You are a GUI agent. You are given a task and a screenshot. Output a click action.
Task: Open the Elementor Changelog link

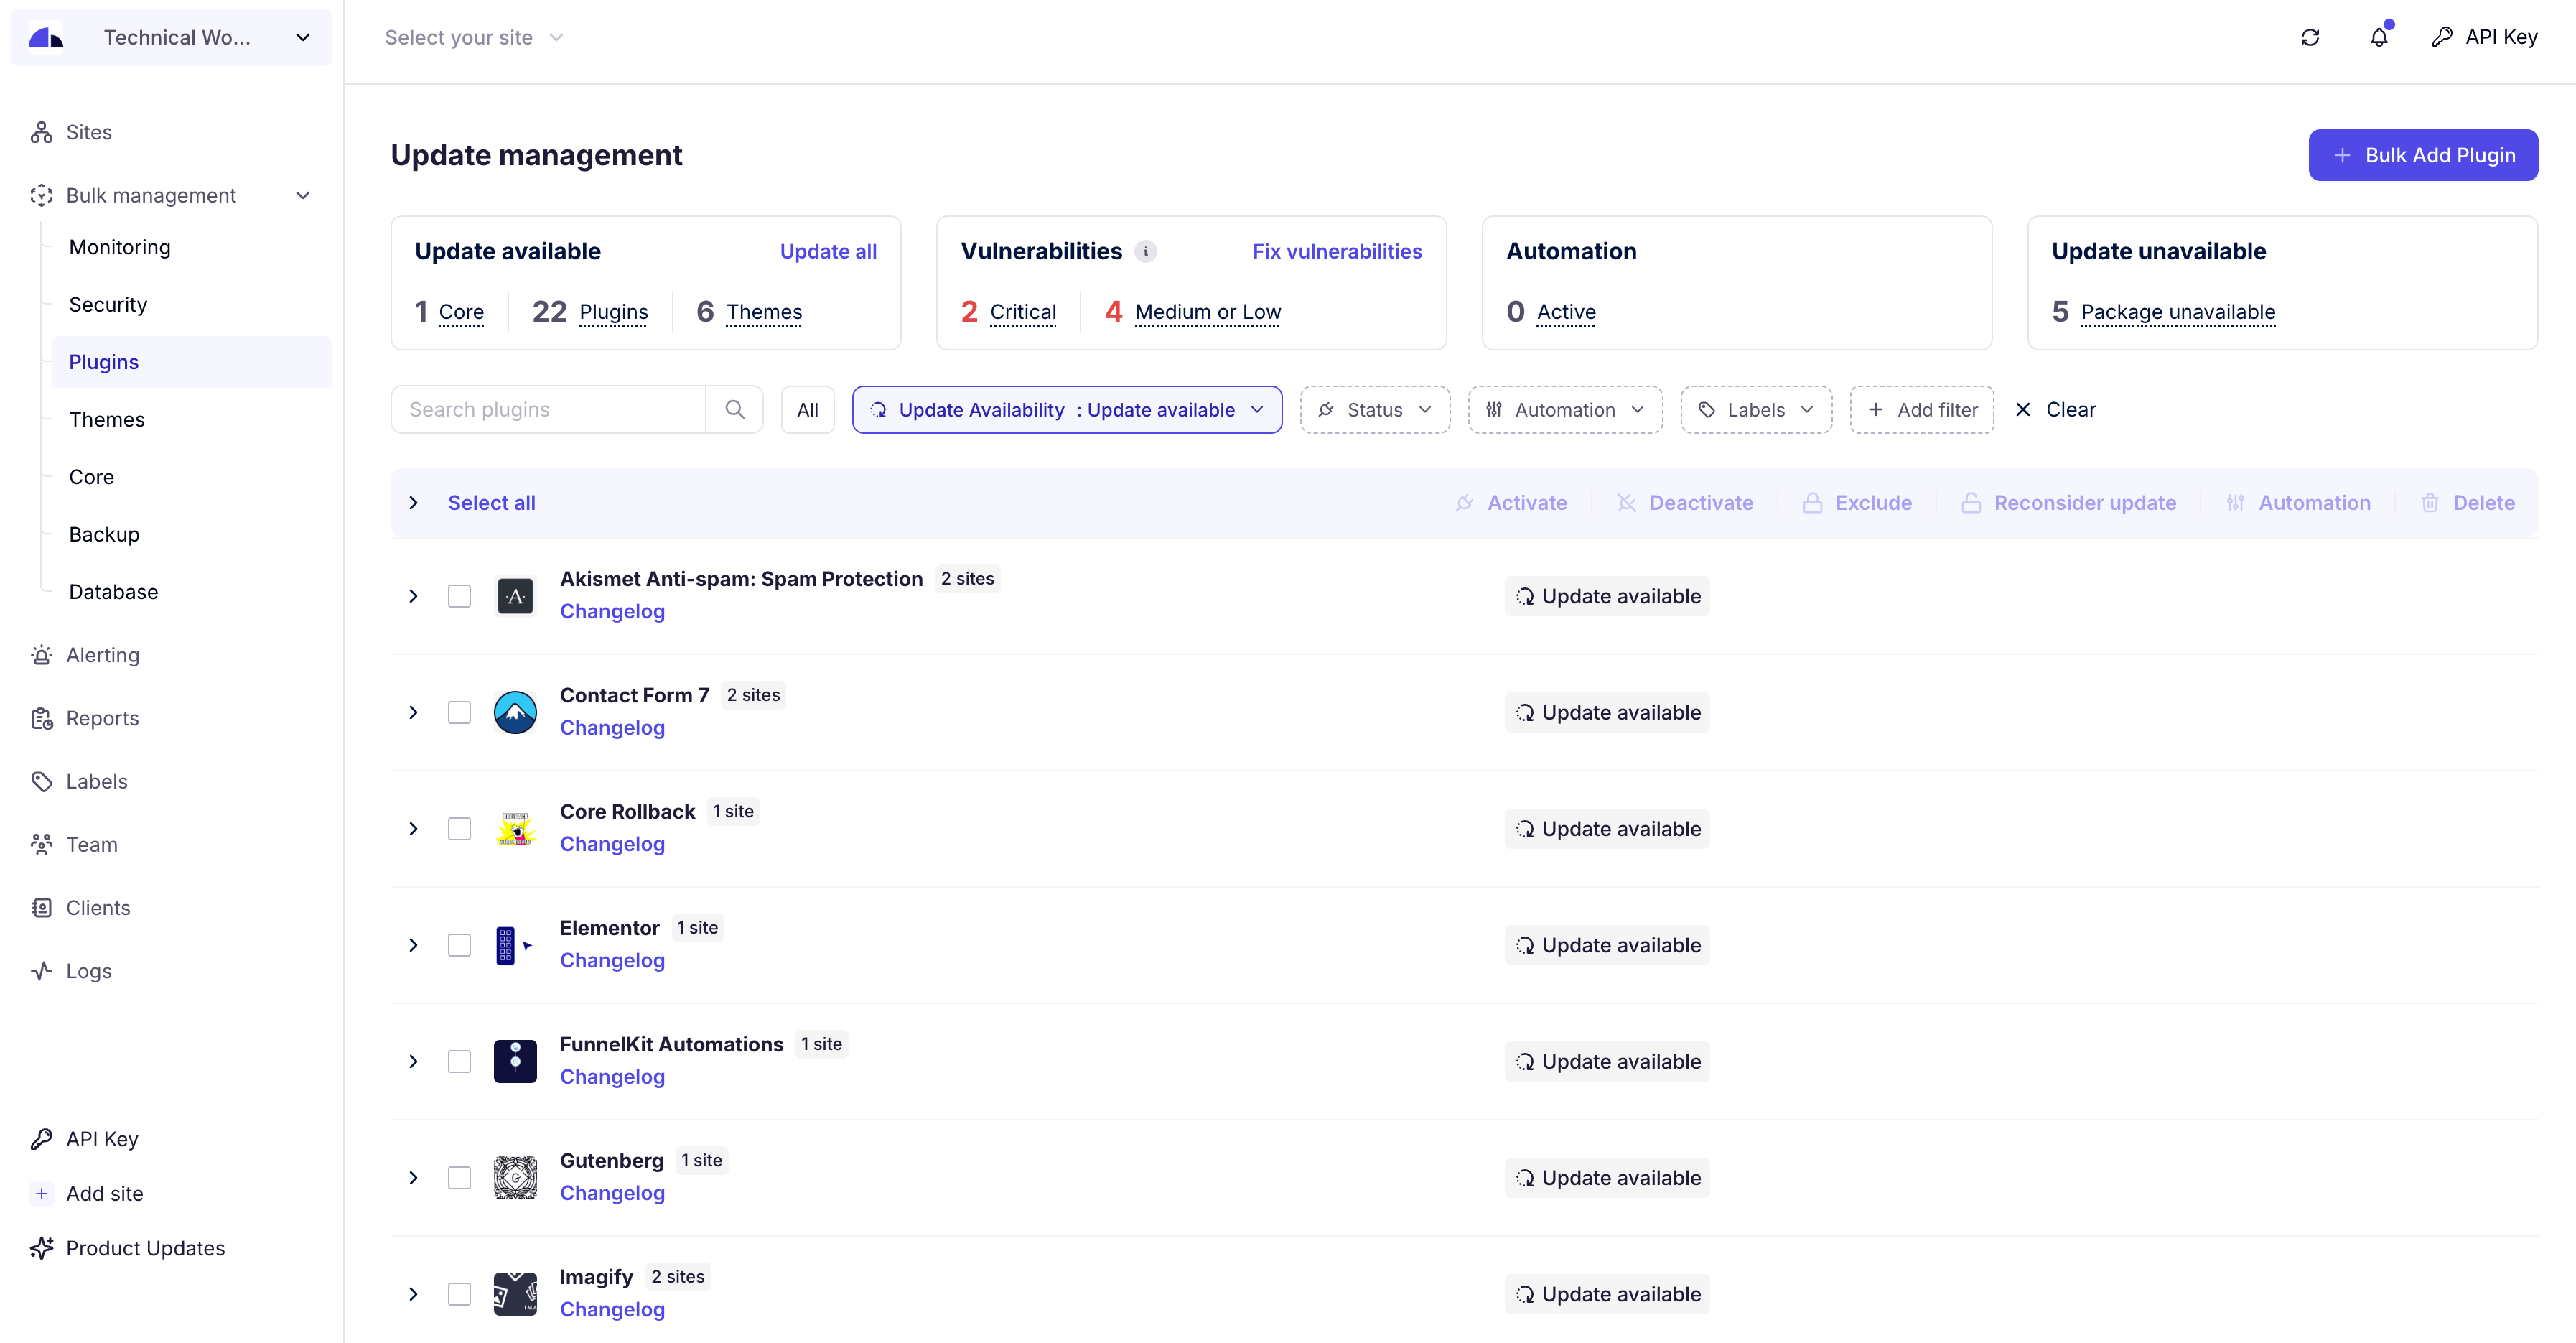tap(612, 960)
